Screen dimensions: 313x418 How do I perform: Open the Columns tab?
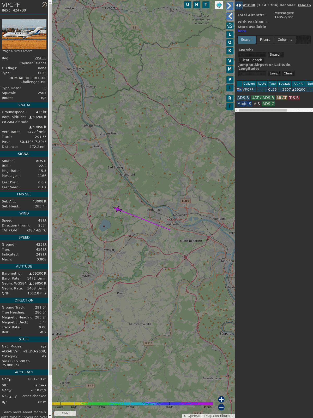285,40
